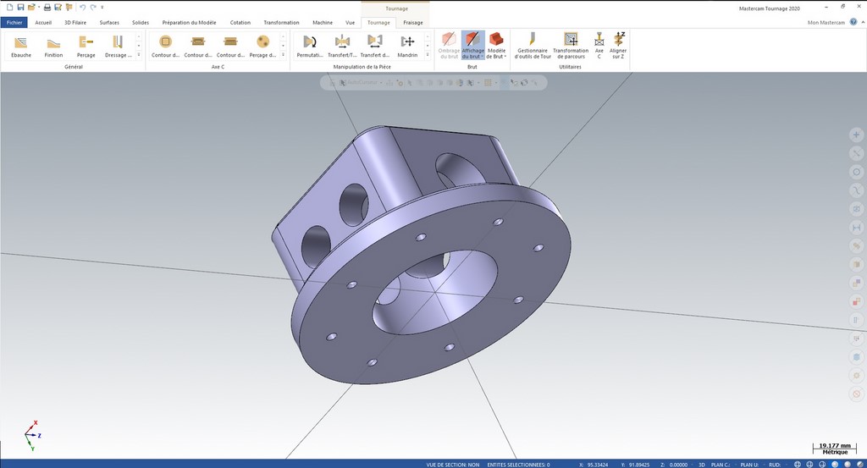Toggle Ombrage du brut shading
This screenshot has width=867, height=468.
(x=449, y=45)
